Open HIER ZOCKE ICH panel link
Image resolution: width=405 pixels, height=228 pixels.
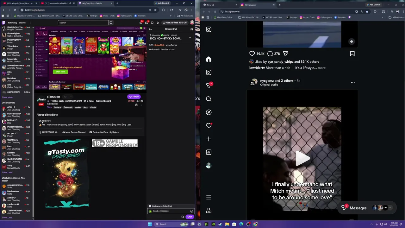pos(49,132)
